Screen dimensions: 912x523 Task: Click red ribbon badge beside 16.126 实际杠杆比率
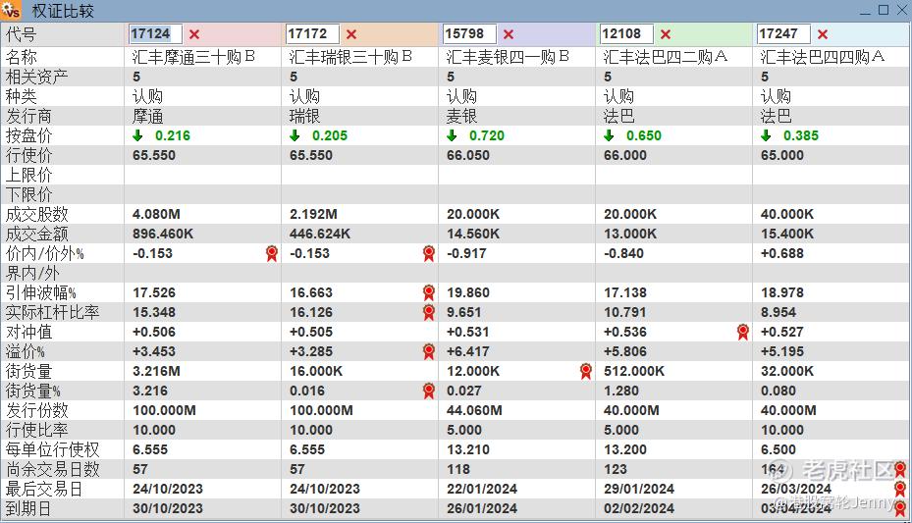click(429, 312)
